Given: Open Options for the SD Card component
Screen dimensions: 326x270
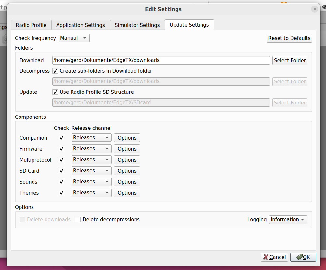Looking at the screenshot, I should (x=127, y=171).
